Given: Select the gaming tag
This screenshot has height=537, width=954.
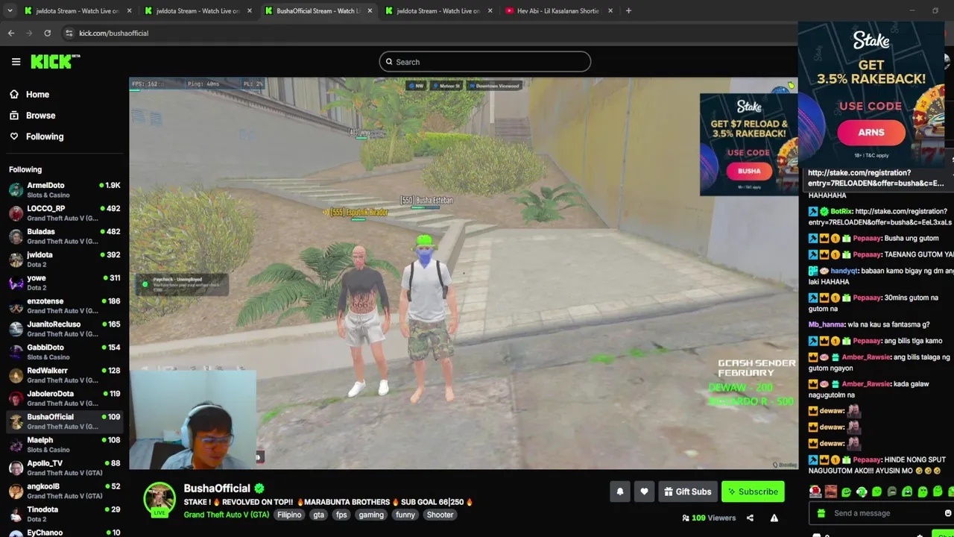Looking at the screenshot, I should (x=371, y=515).
